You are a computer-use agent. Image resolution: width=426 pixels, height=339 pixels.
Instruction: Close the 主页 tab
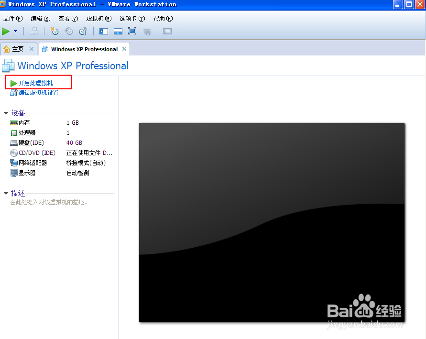click(32, 49)
